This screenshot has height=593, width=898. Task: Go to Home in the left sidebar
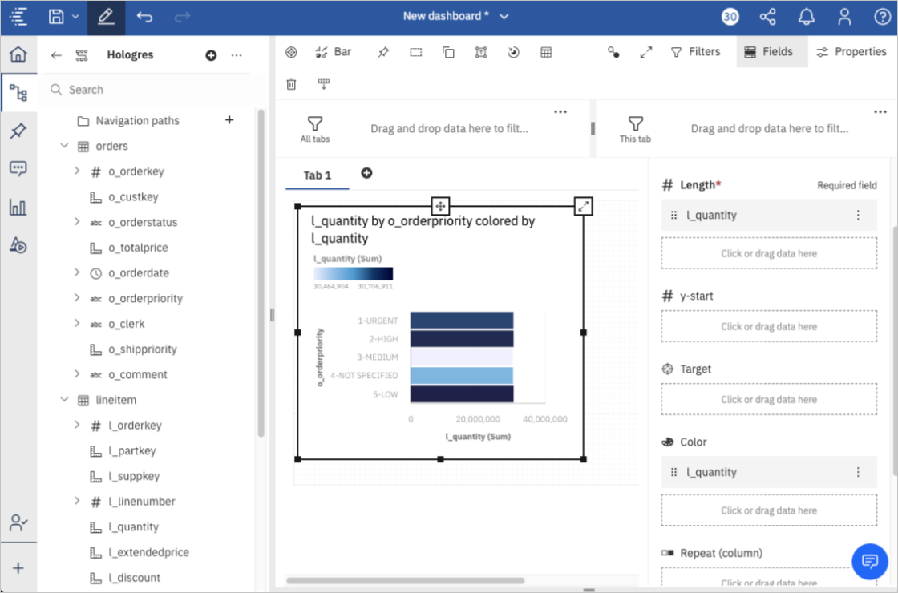18,54
